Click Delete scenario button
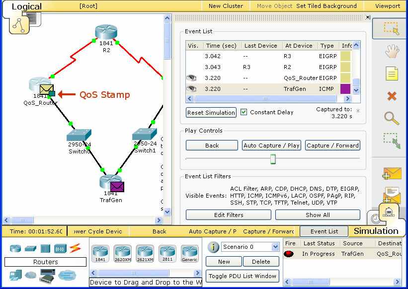Viewport: 408px width, 289px height. [x=261, y=262]
